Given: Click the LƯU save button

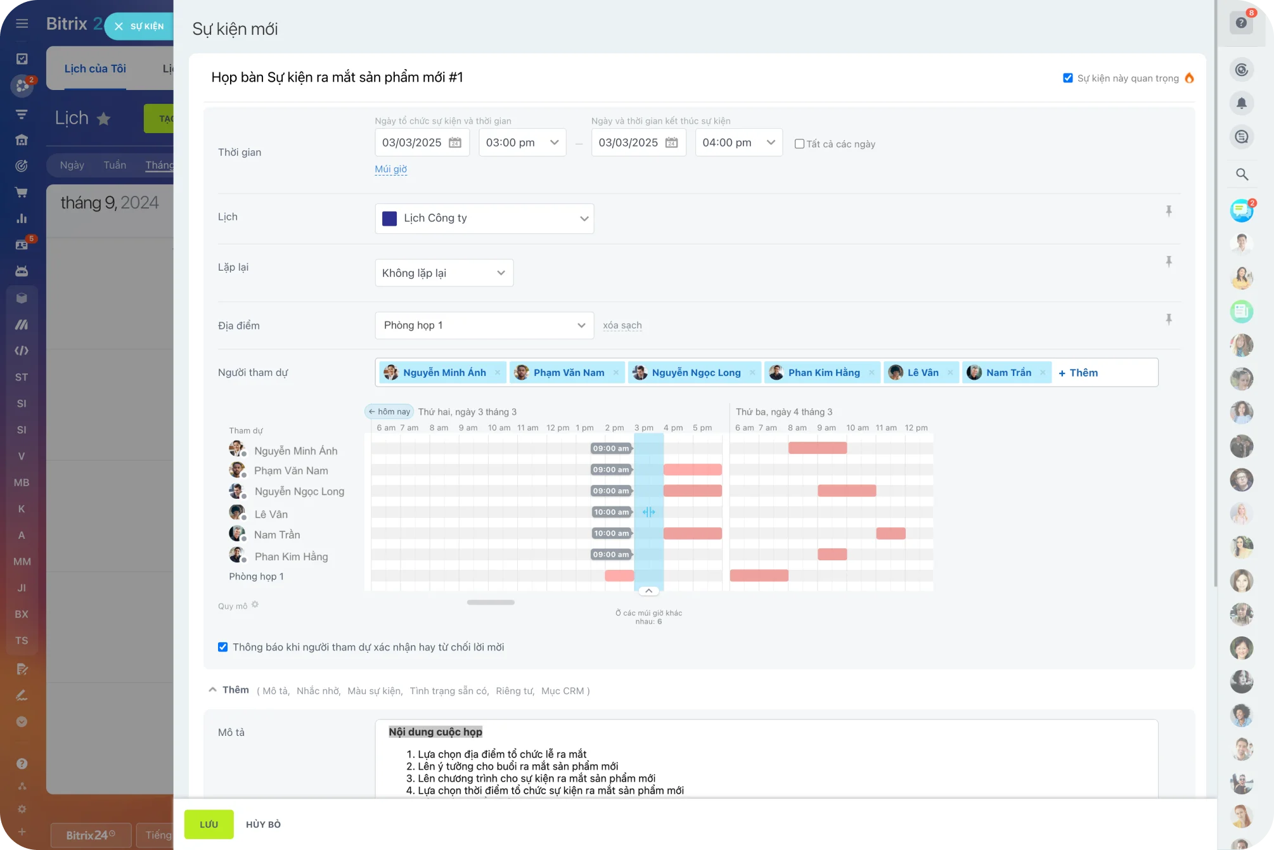Looking at the screenshot, I should tap(209, 824).
